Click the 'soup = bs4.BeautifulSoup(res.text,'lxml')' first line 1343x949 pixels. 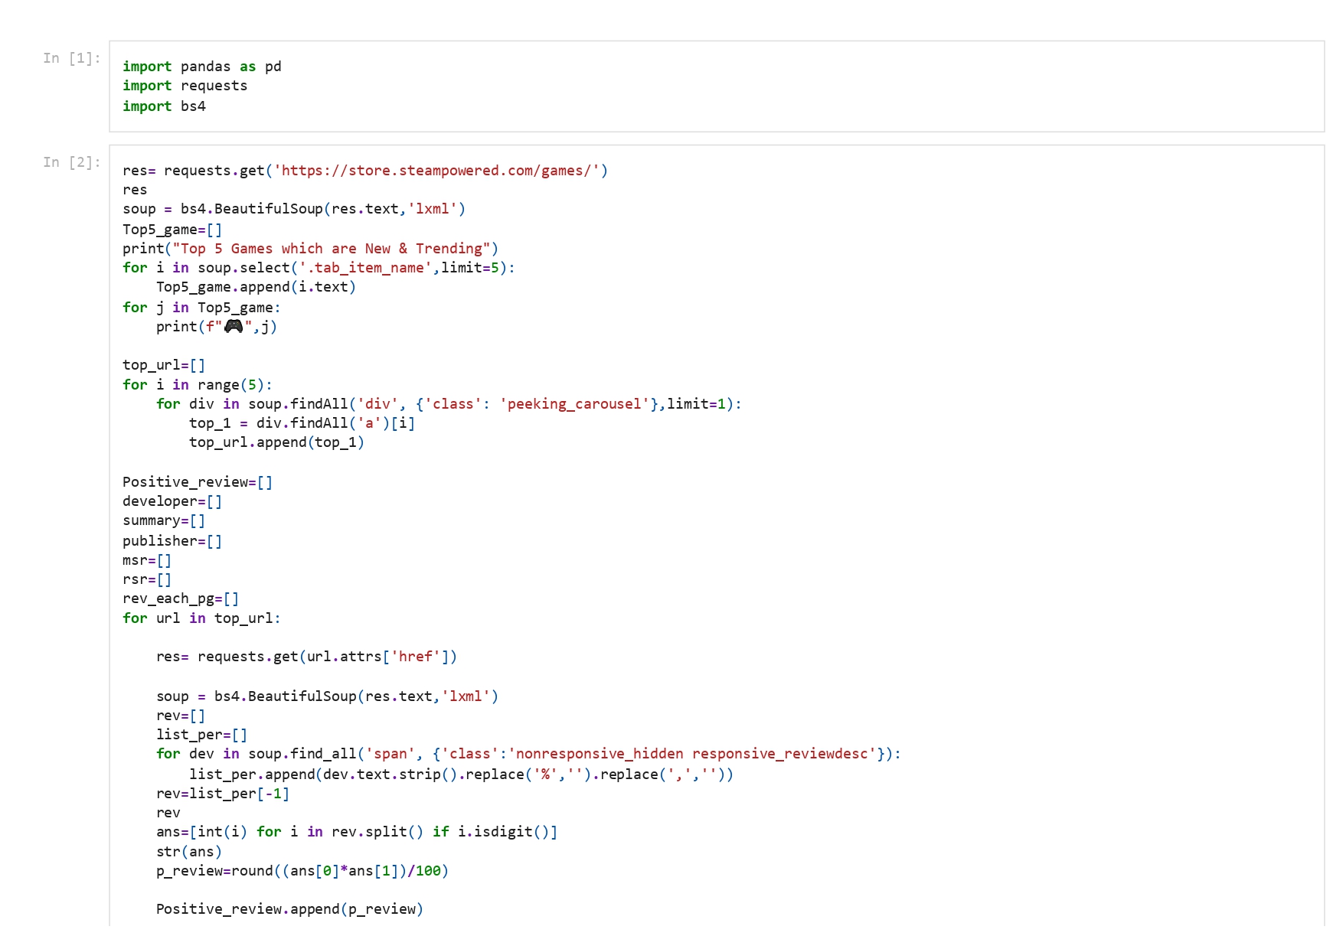pyautogui.click(x=294, y=209)
